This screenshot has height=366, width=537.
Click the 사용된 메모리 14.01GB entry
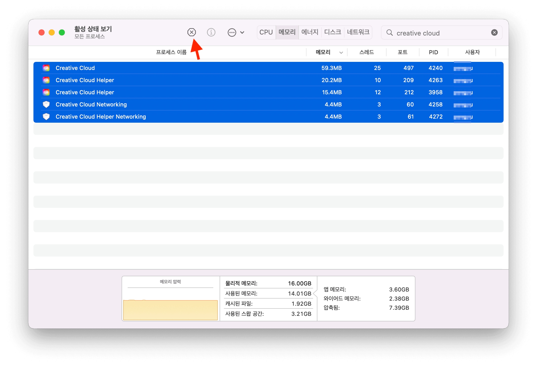click(x=268, y=294)
